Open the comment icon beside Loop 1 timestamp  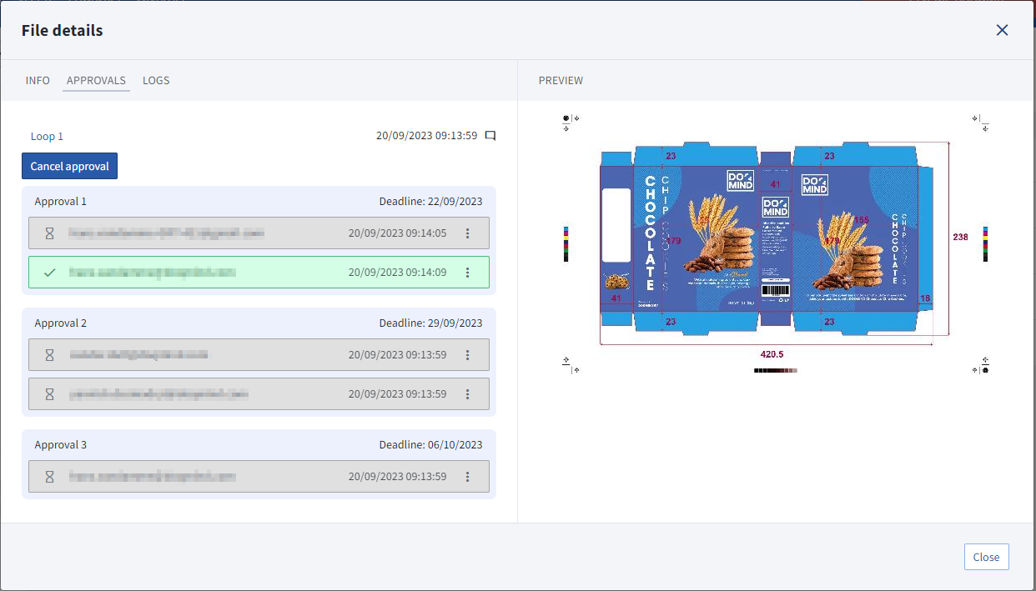pos(490,136)
